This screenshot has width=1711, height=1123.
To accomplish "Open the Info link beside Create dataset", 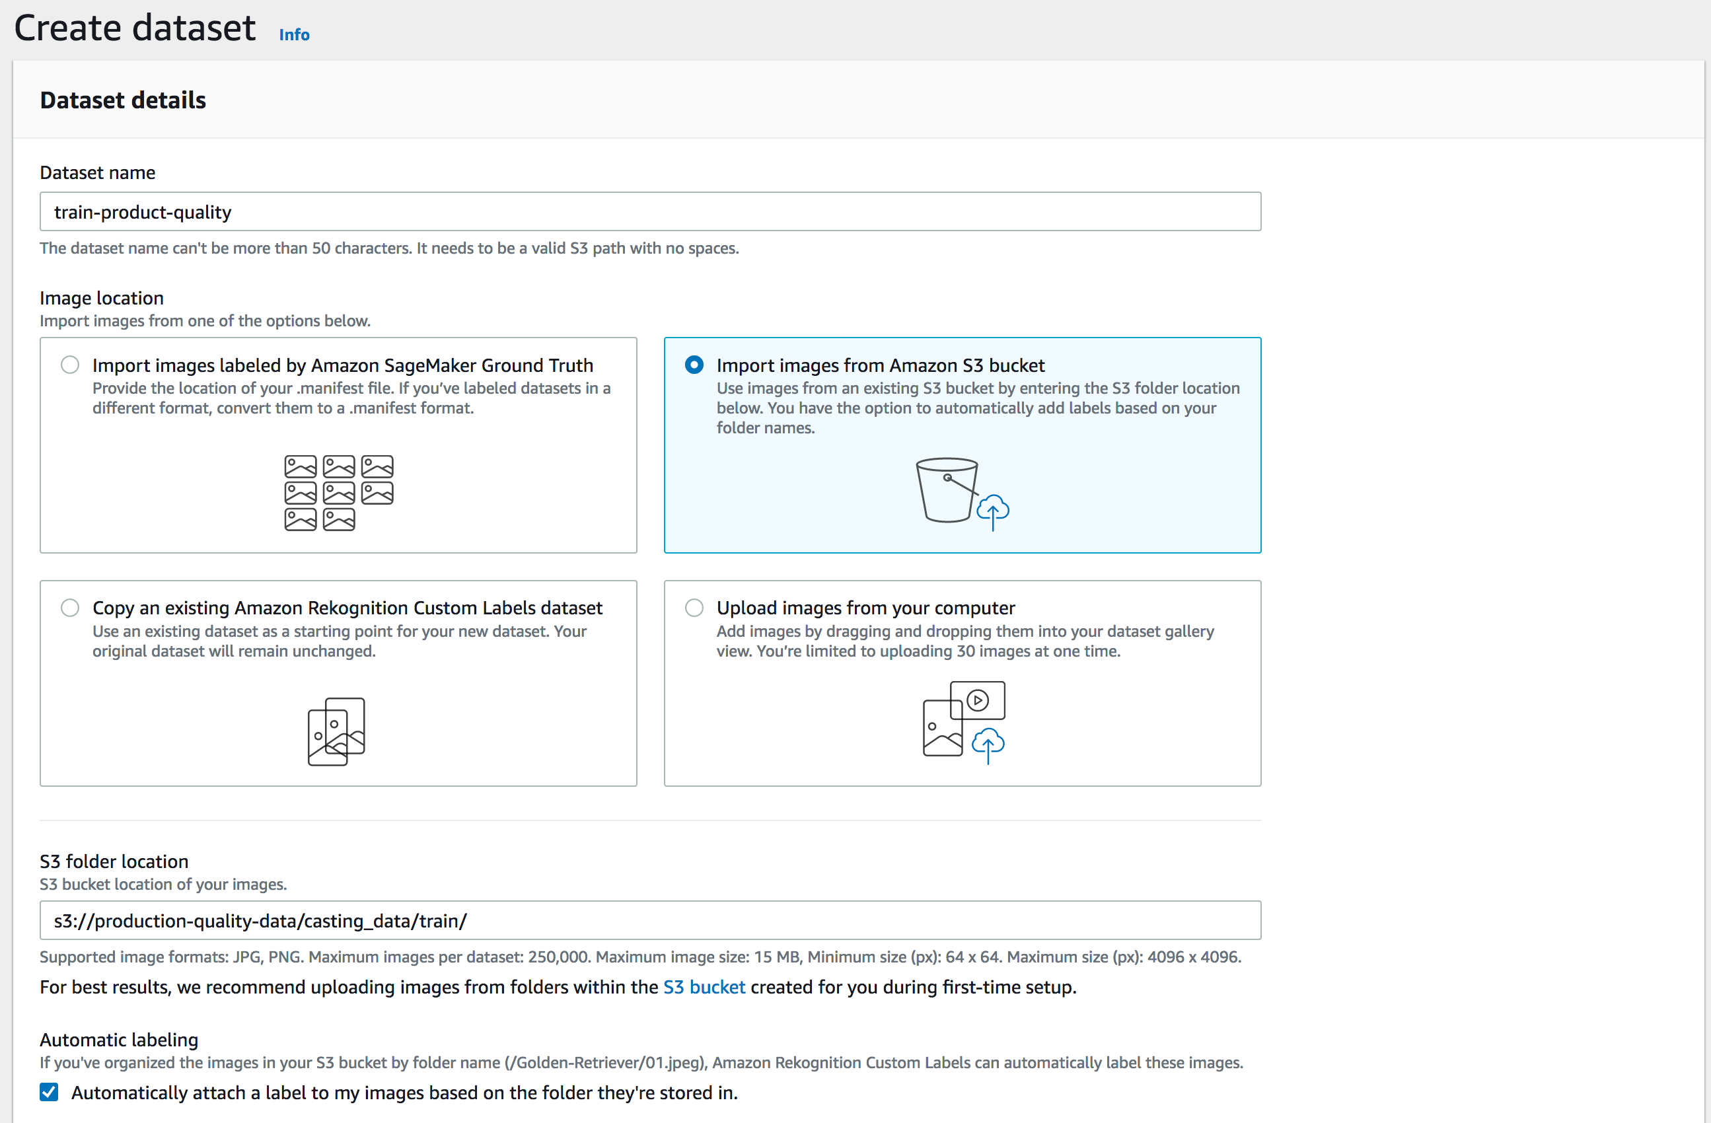I will pos(294,34).
